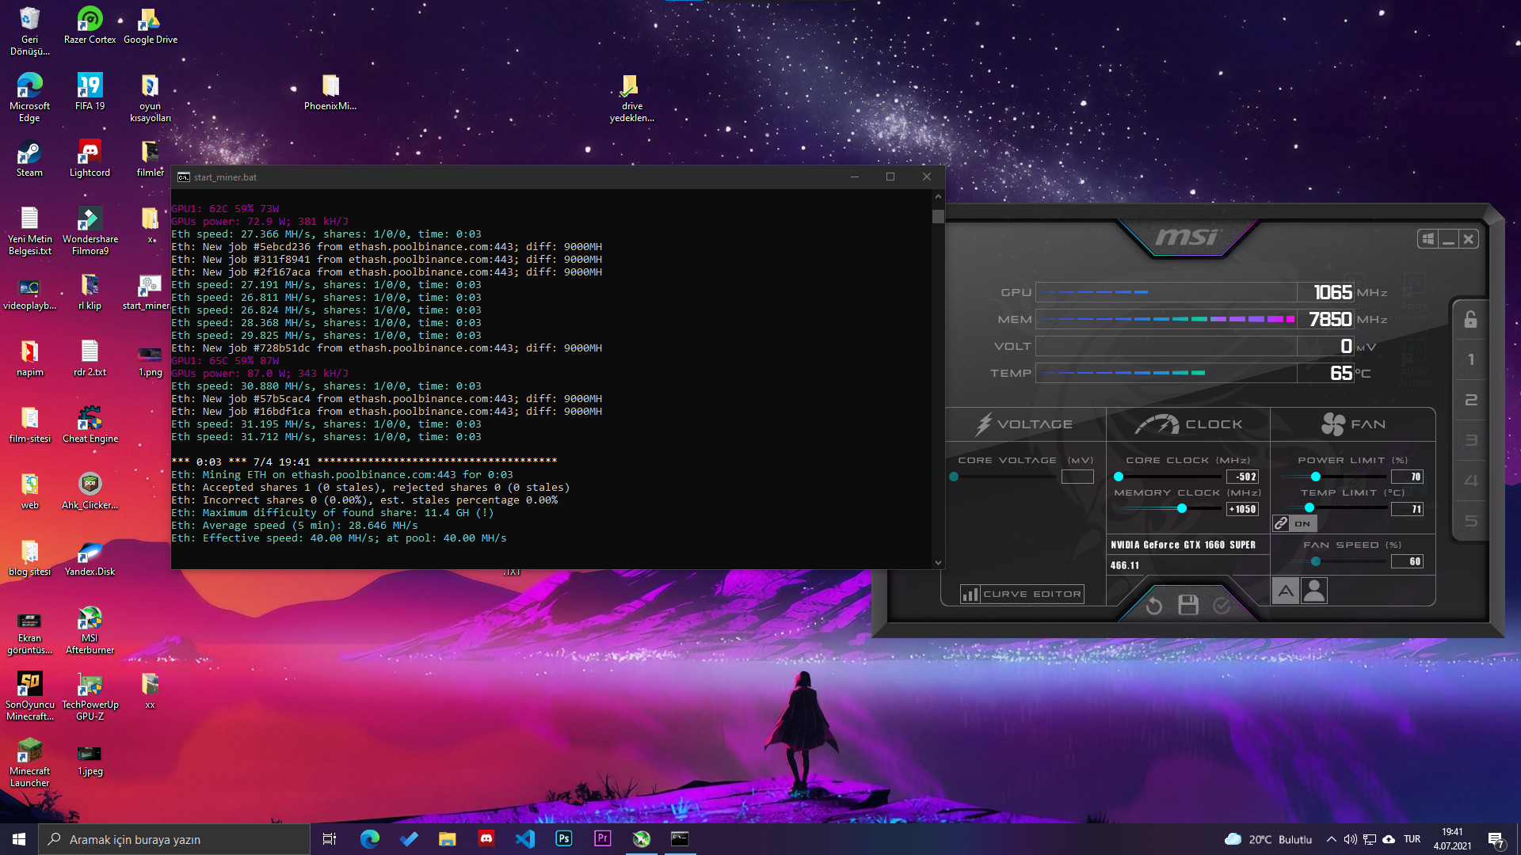Click the user-defined fan control icon

click(x=1314, y=591)
